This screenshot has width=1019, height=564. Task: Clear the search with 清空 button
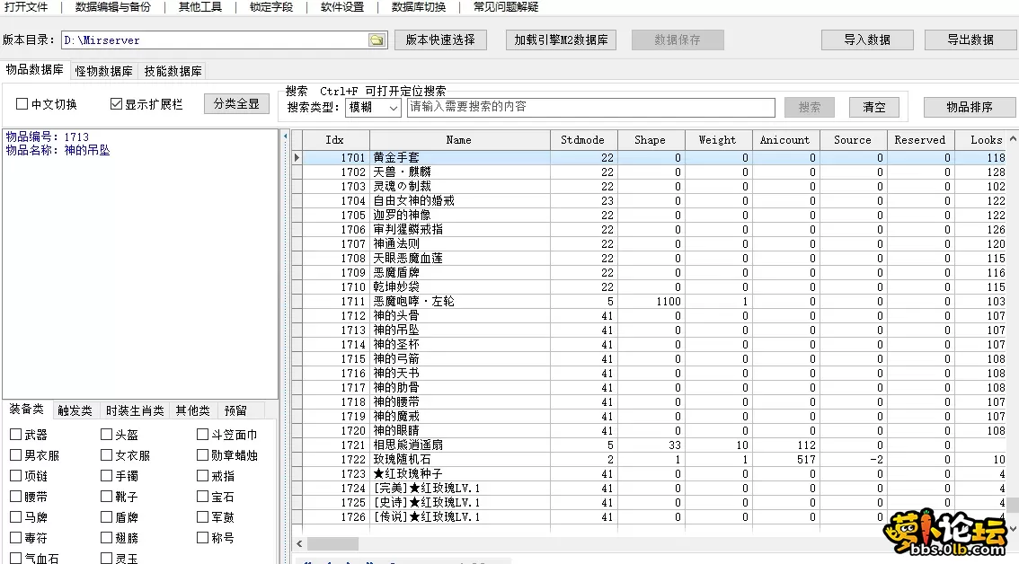(x=873, y=107)
